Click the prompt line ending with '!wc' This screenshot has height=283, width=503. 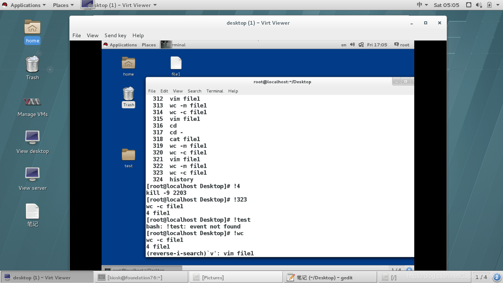[x=195, y=233]
